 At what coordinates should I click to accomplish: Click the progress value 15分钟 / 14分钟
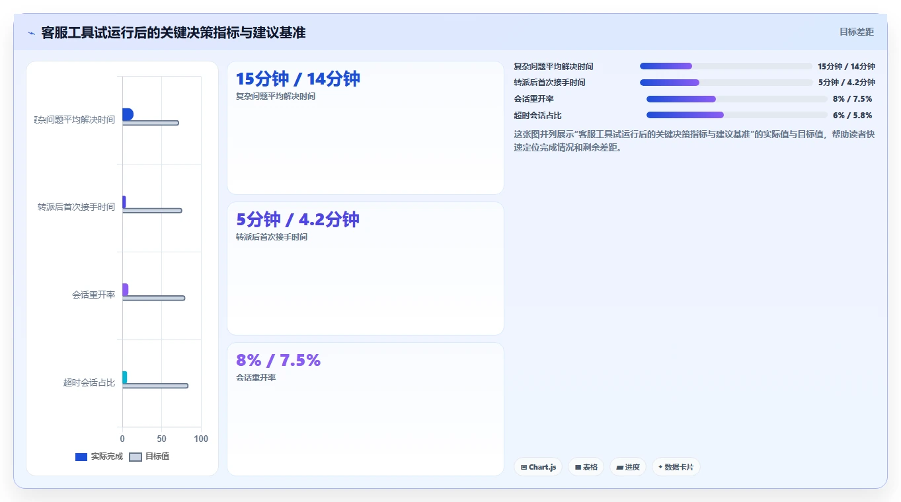point(846,66)
